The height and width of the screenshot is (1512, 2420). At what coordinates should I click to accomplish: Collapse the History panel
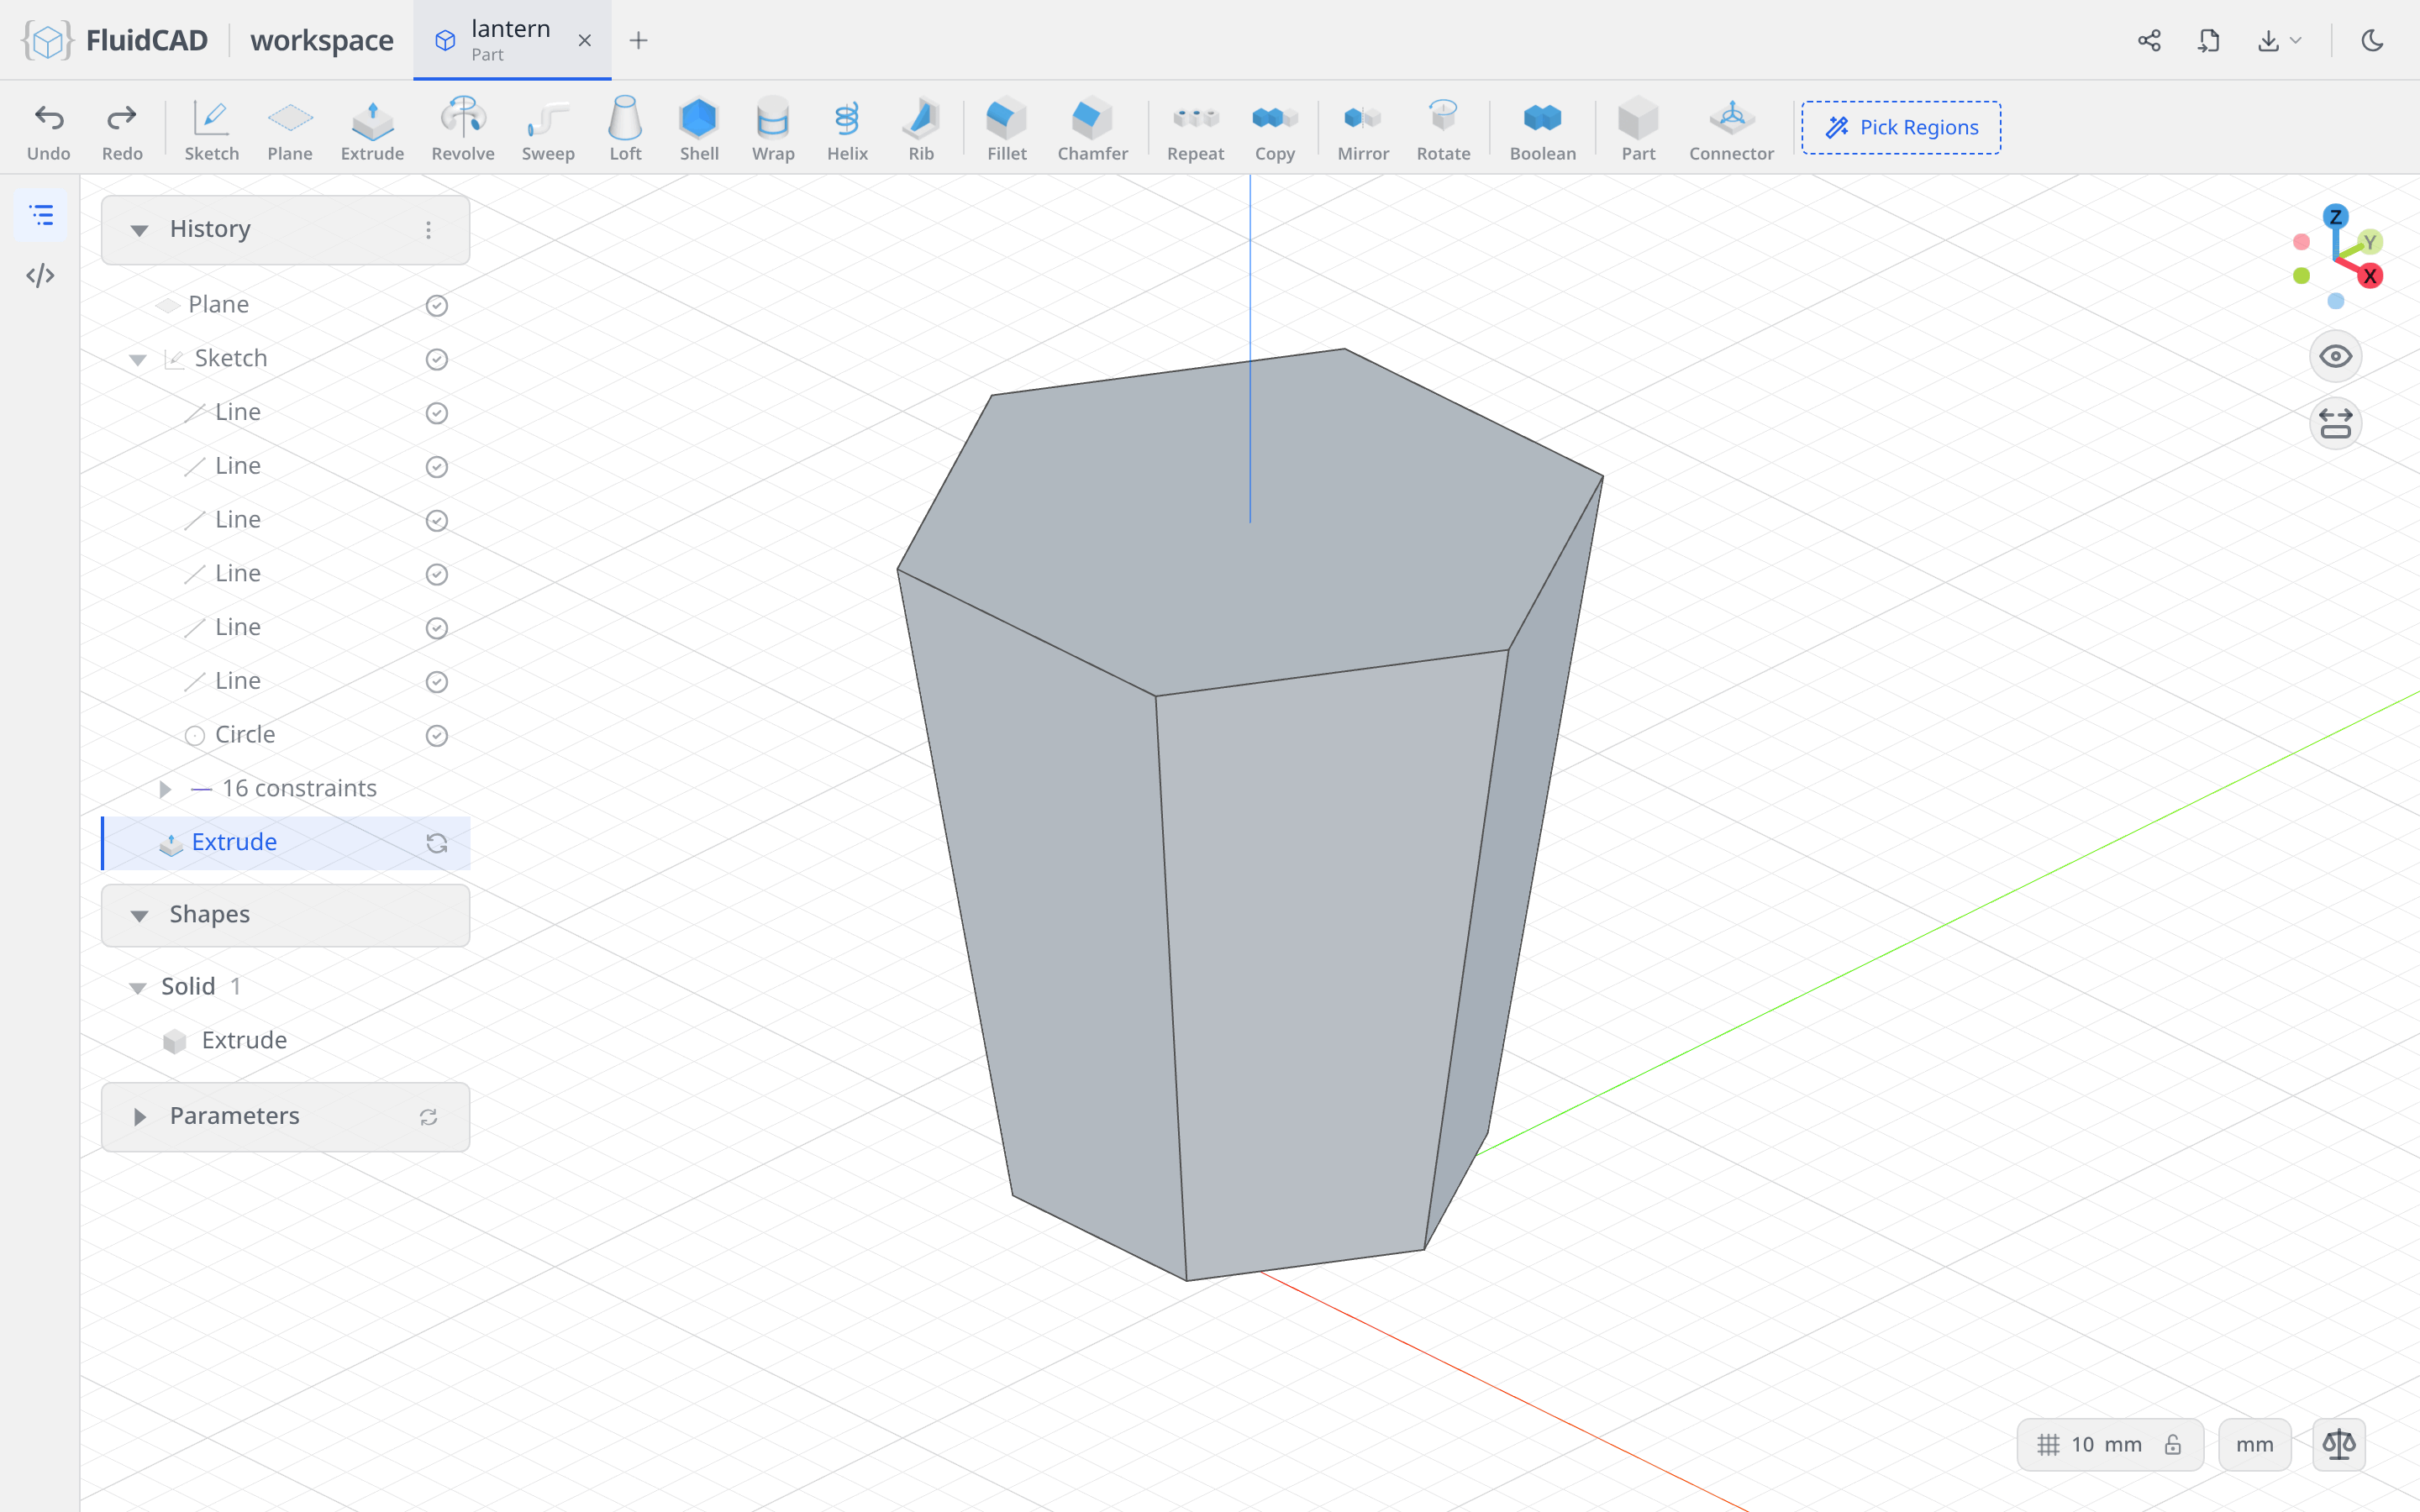[x=139, y=230]
